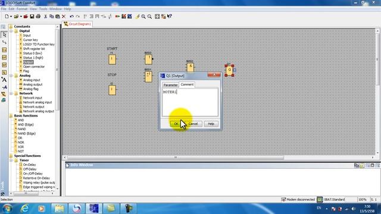Select the Text tool (A) in the sidebar
This screenshot has width=381, height=214.
pos(4,80)
